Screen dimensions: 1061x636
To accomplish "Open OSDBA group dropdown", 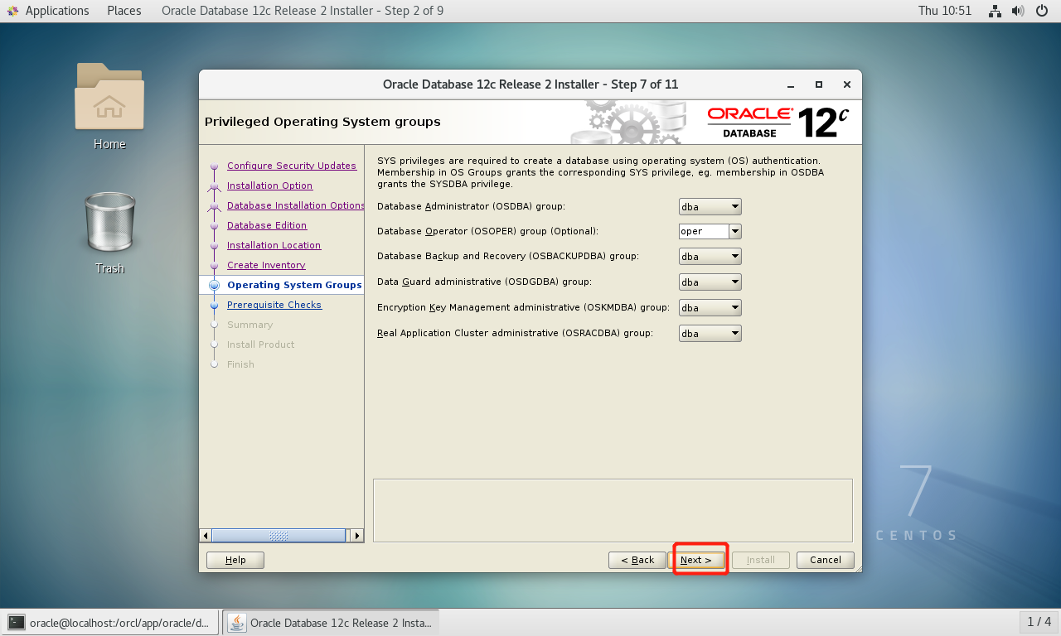I will tap(710, 206).
